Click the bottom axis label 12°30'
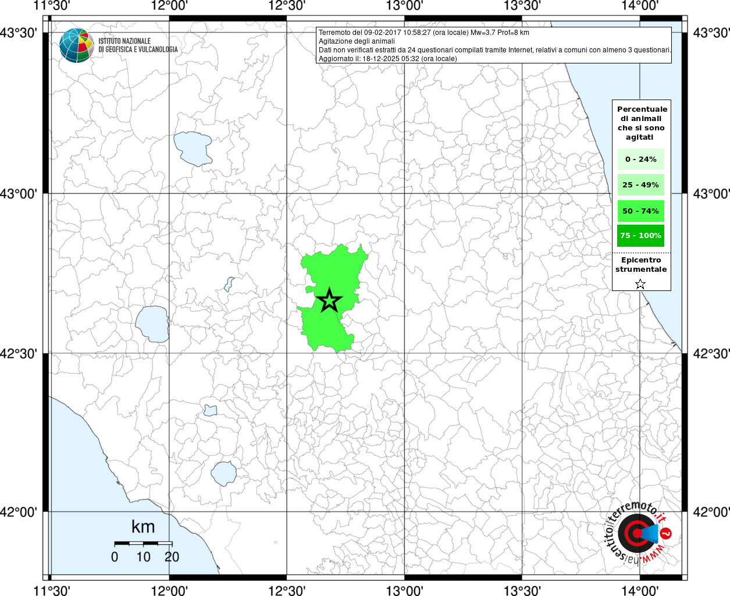Viewport: 730px width, 596px height. (x=287, y=590)
